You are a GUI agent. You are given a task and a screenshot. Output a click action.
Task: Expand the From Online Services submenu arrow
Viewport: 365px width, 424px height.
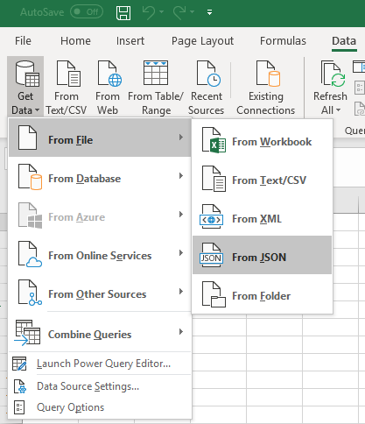(x=181, y=253)
